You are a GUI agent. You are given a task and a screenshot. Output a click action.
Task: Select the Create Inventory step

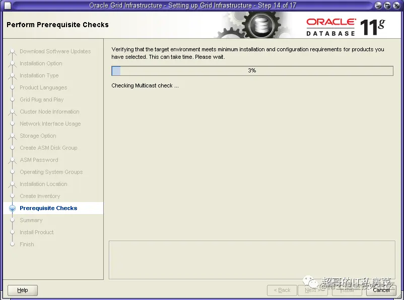pyautogui.click(x=40, y=196)
